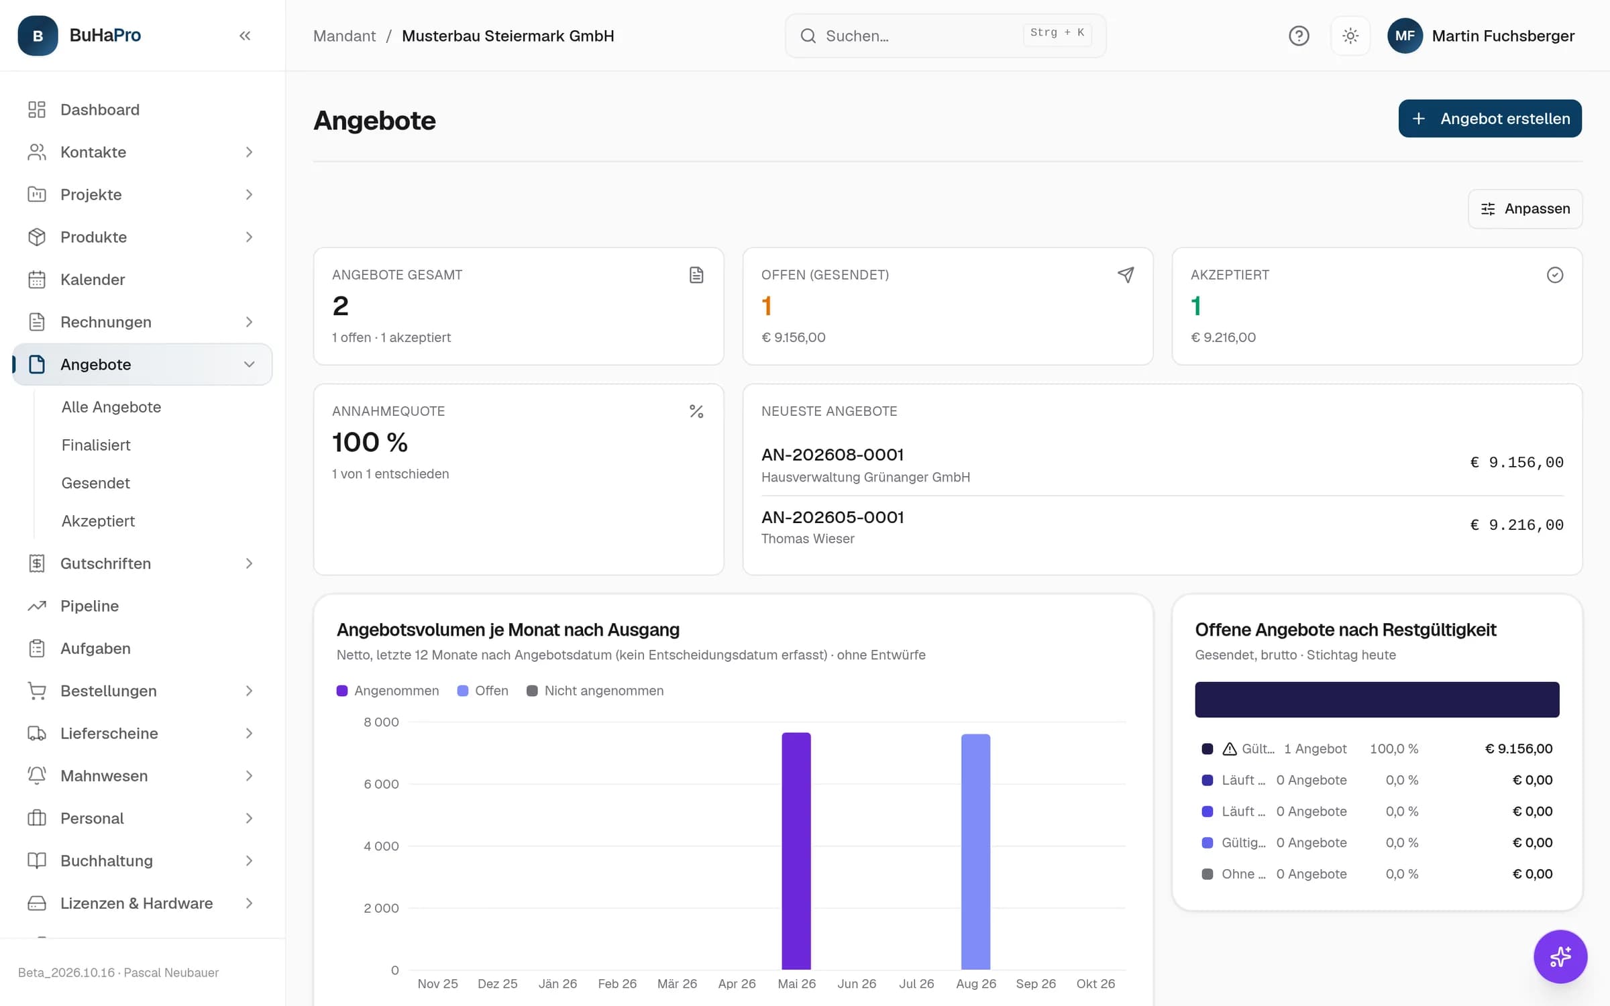The width and height of the screenshot is (1610, 1006).
Task: Open Akzeptiert submenu item
Action: click(x=98, y=521)
